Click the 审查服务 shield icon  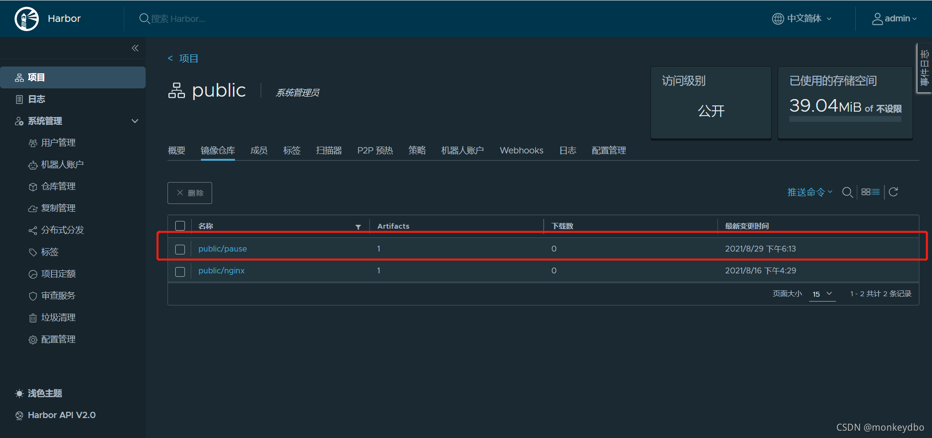(x=33, y=296)
